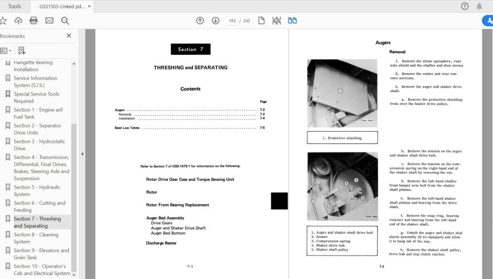Go to previous page with up arrow
Viewport: 493px width, 279px height.
[200, 21]
